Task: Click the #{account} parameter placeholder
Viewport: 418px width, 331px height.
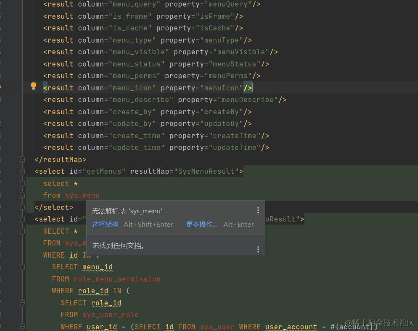Action: pyautogui.click(x=352, y=327)
